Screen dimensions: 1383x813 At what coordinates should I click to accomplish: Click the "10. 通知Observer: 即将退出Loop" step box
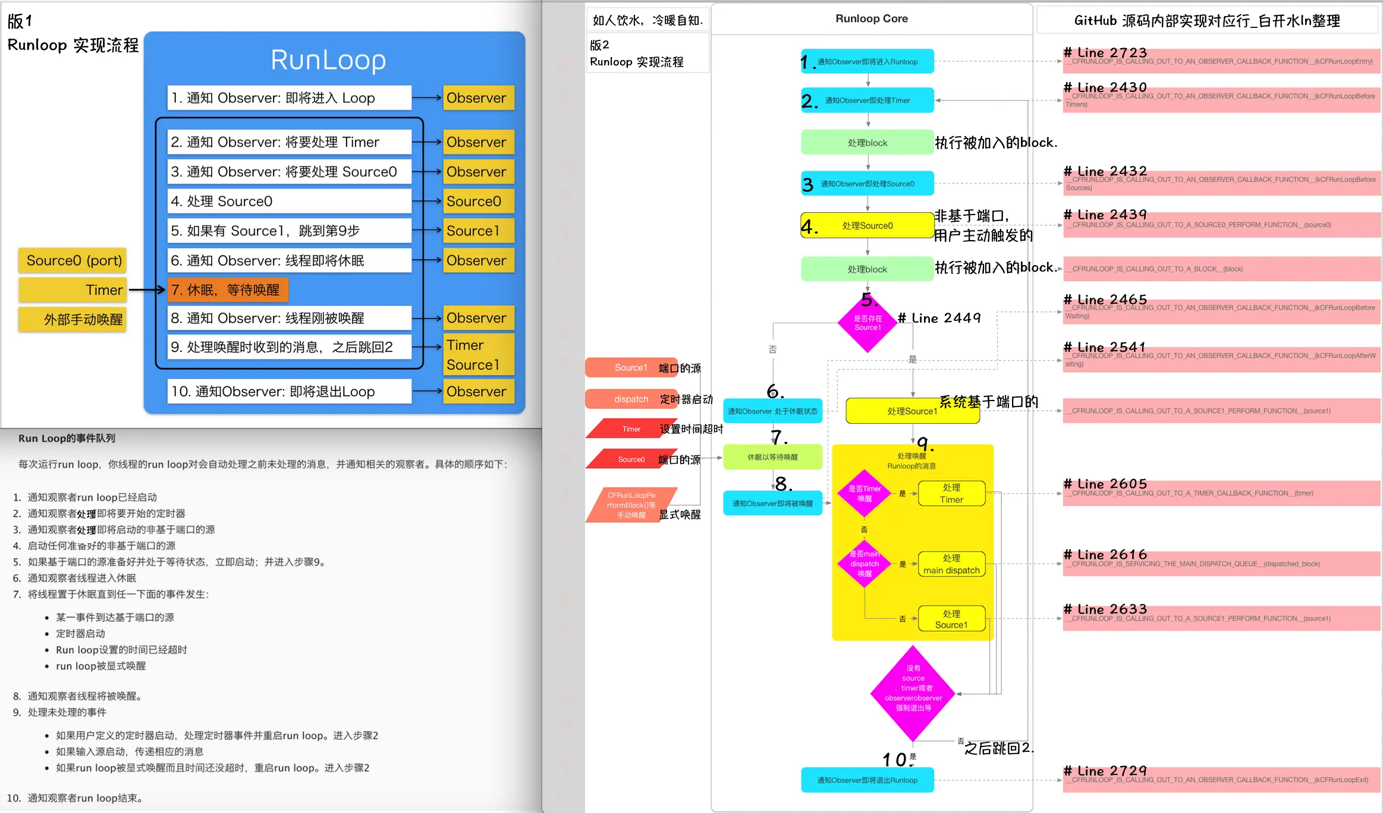coord(289,392)
